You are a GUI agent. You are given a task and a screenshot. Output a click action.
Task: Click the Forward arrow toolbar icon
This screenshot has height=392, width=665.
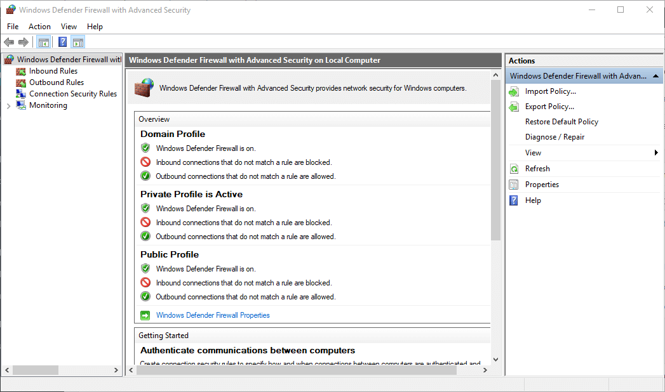tap(24, 42)
